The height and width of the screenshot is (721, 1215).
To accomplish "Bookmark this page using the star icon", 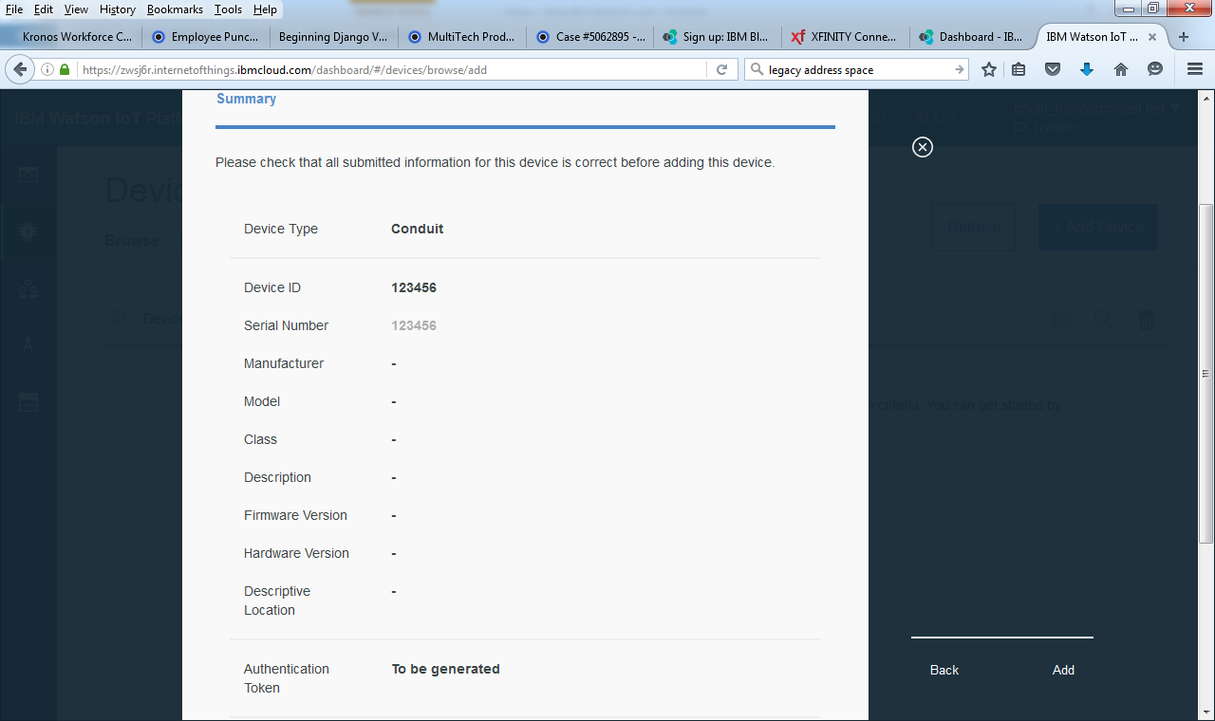I will [989, 69].
